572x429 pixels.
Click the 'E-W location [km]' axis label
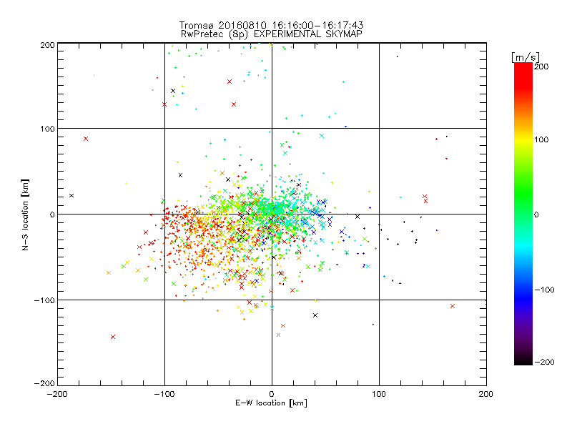[271, 403]
